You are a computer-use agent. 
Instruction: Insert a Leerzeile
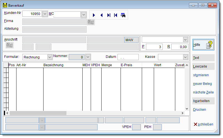pos(203,66)
